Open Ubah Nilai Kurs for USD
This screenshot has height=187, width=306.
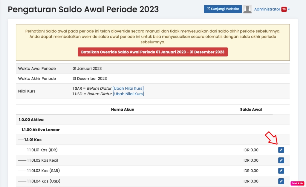(128, 93)
